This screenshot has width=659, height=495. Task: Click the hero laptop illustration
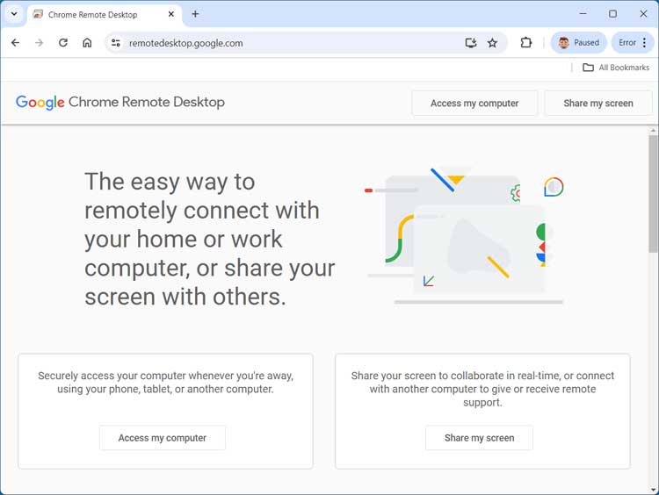point(465,235)
